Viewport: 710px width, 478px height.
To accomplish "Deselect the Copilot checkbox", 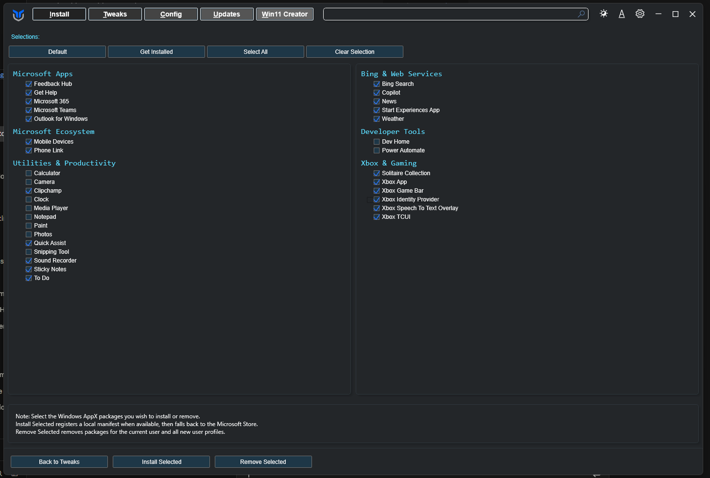I will (x=377, y=93).
